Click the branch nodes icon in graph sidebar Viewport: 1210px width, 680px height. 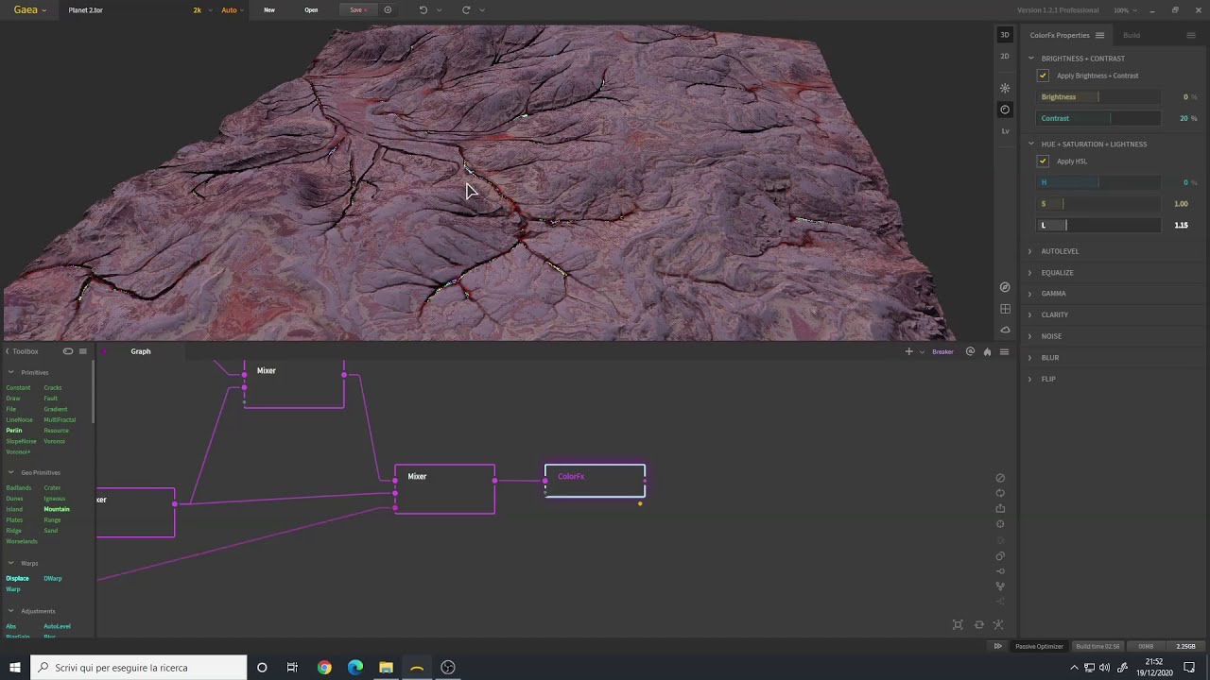pos(1000,586)
